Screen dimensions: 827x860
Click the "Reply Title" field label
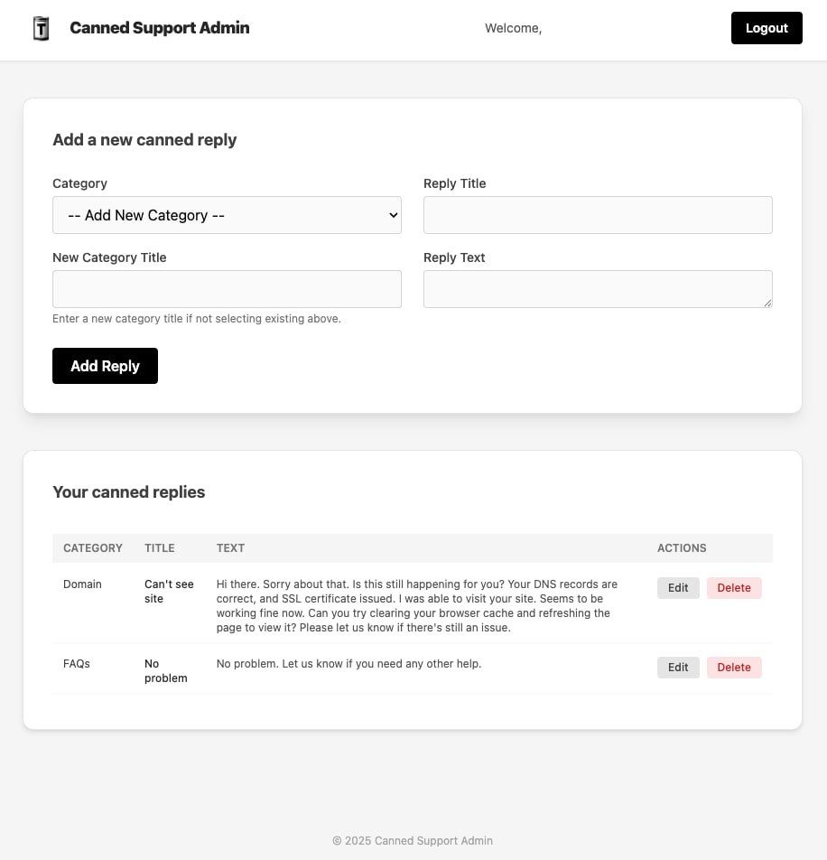coord(454,183)
